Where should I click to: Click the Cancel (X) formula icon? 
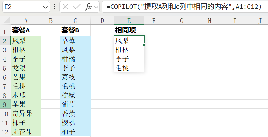click(x=65, y=7)
